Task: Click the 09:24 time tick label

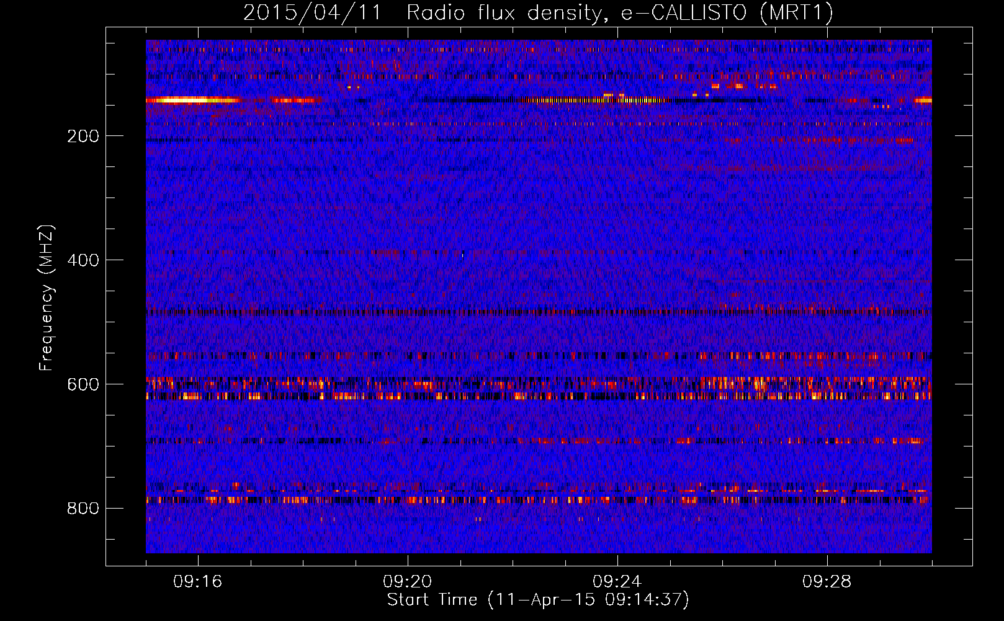Action: click(617, 582)
